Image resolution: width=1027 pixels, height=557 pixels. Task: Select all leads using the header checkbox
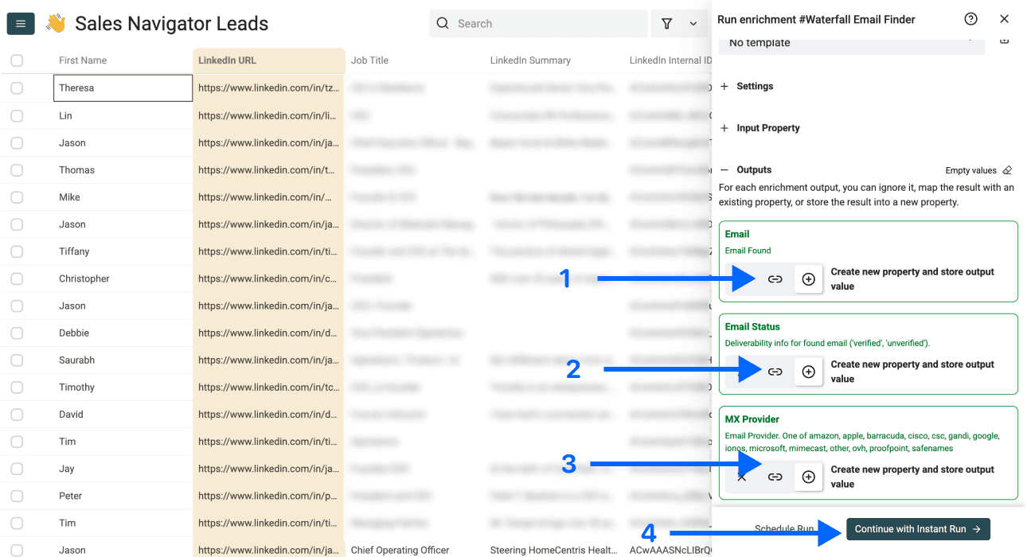point(17,60)
